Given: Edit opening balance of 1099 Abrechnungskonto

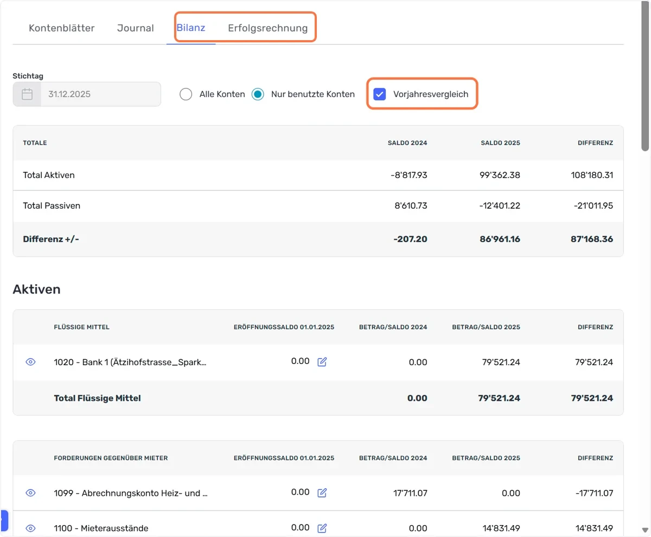Looking at the screenshot, I should (322, 493).
